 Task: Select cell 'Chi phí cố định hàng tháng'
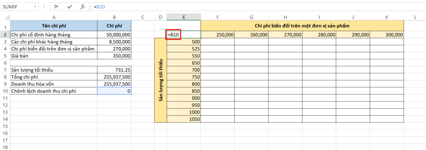(x=54, y=35)
